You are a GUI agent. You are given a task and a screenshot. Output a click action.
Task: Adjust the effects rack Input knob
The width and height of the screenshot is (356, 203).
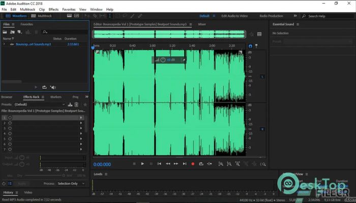click(x=22, y=157)
